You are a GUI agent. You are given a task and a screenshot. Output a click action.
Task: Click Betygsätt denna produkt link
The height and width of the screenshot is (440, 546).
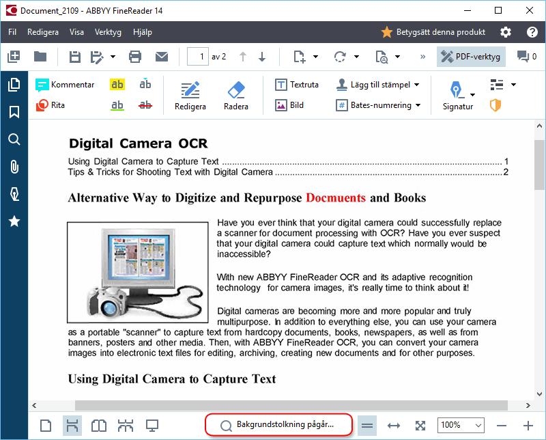click(x=433, y=32)
